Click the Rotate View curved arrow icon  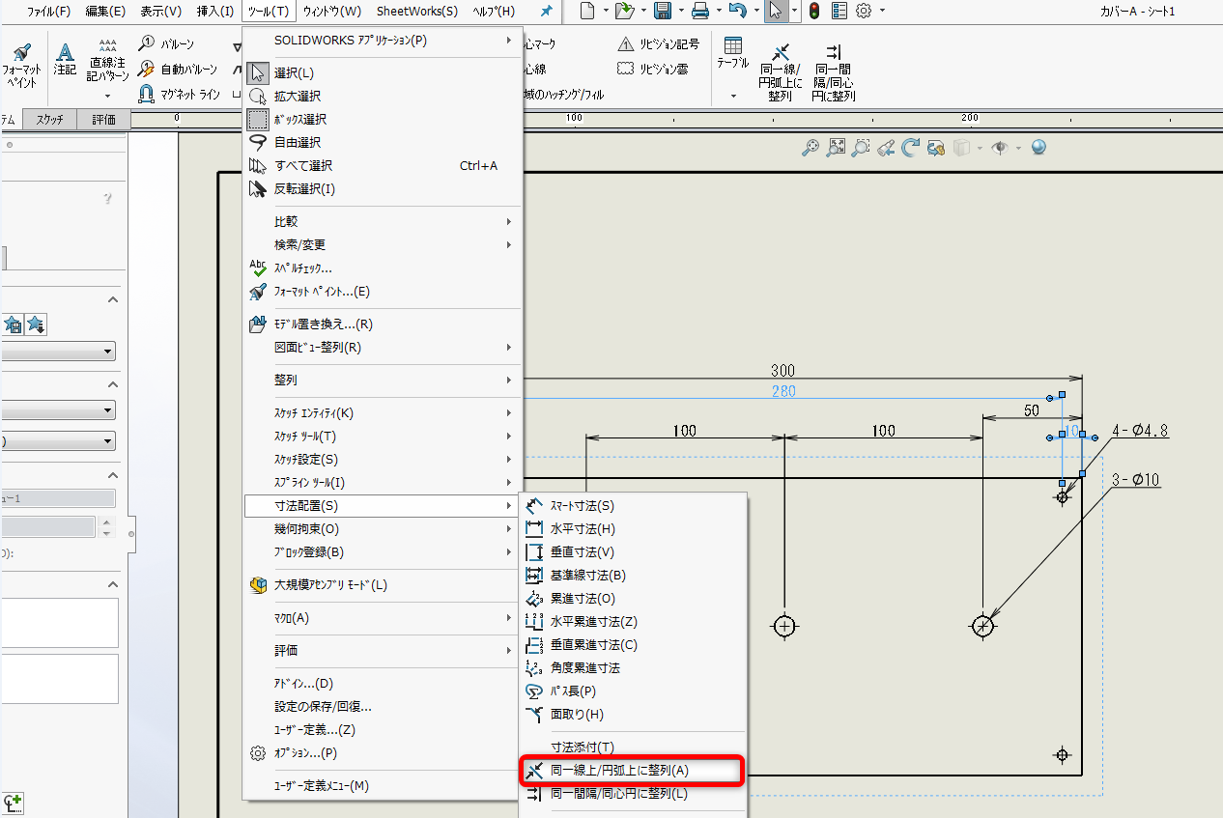pyautogui.click(x=910, y=148)
